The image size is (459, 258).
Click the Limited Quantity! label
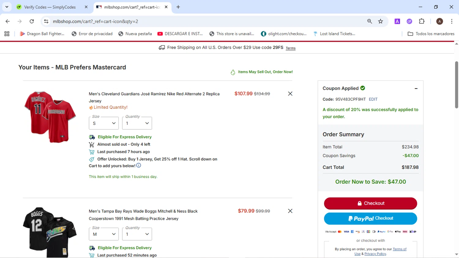(110, 107)
